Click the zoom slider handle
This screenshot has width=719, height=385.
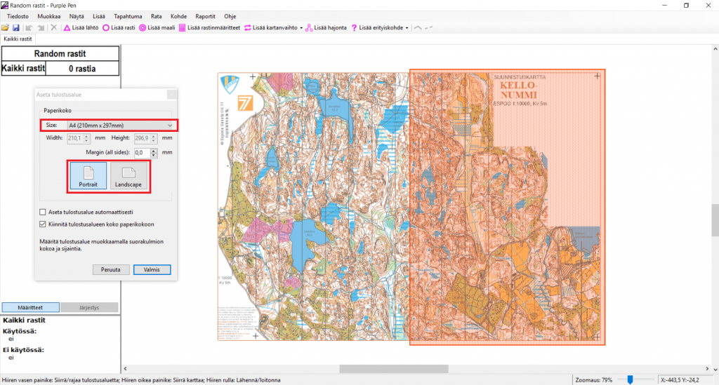(x=631, y=379)
